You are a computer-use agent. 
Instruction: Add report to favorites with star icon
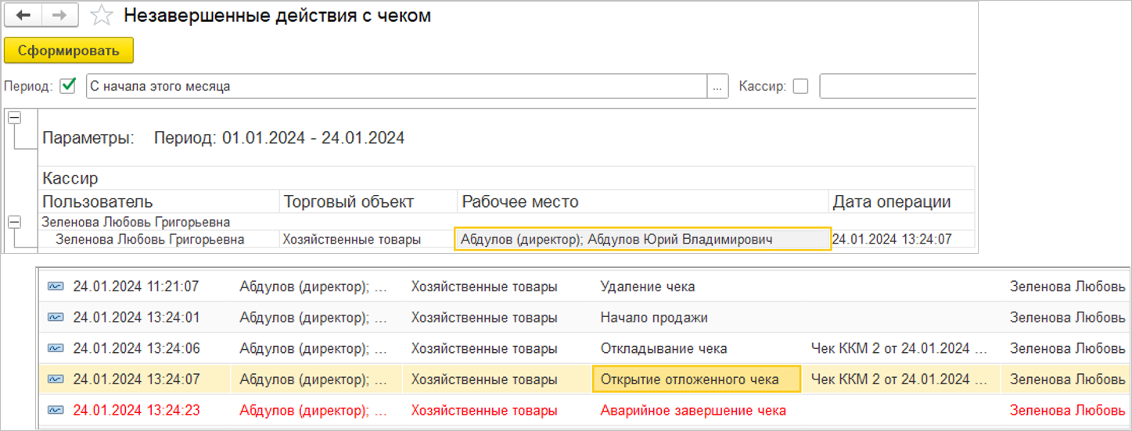(x=102, y=16)
